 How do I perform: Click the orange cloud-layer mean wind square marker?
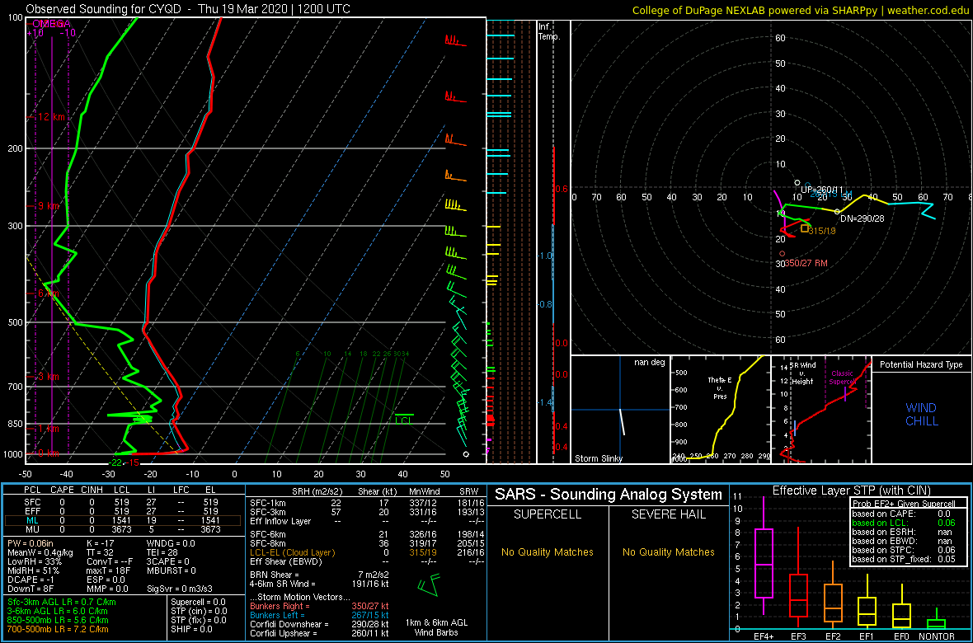805,228
